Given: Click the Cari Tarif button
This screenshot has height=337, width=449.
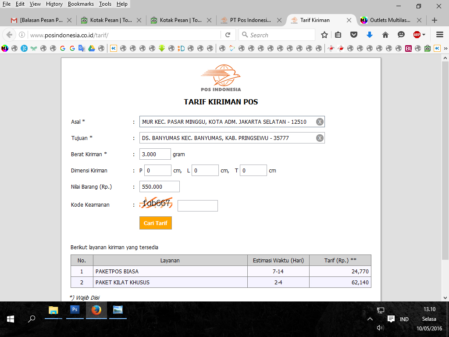Looking at the screenshot, I should 156,223.
